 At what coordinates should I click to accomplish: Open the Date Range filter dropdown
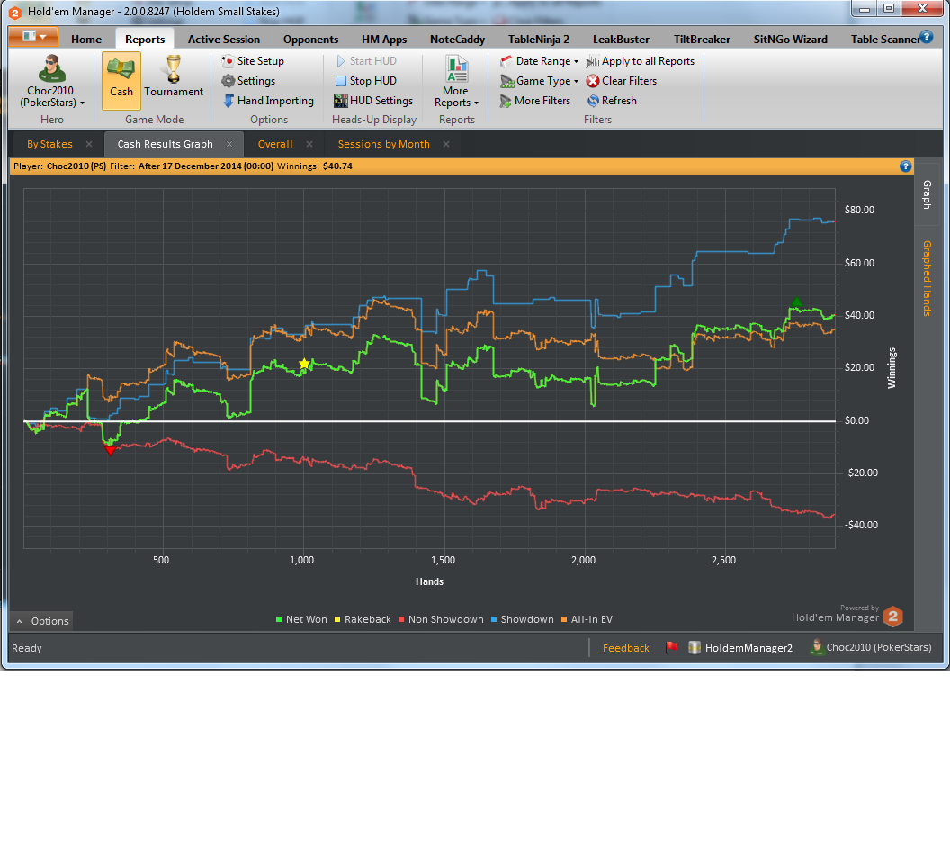[x=539, y=61]
